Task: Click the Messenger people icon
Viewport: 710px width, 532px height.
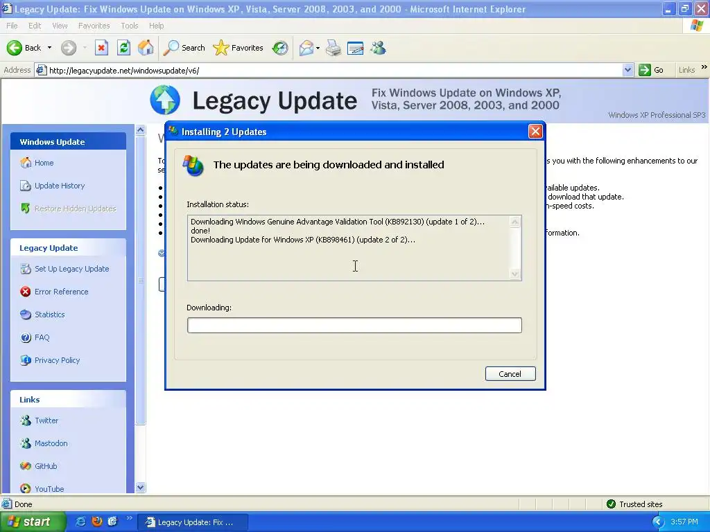Action: pyautogui.click(x=378, y=48)
